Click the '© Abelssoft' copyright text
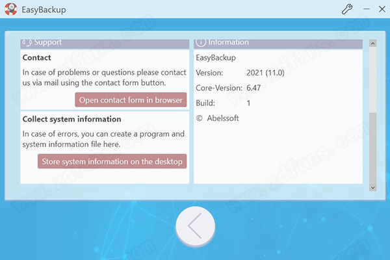 (217, 118)
